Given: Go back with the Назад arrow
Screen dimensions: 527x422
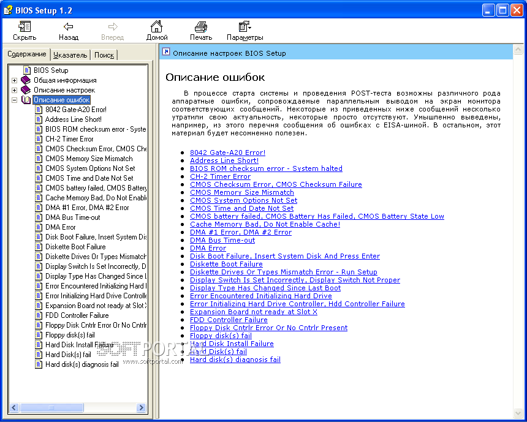Looking at the screenshot, I should pyautogui.click(x=69, y=27).
